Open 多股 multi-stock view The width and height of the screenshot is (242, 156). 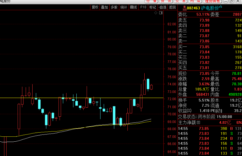(114, 7)
